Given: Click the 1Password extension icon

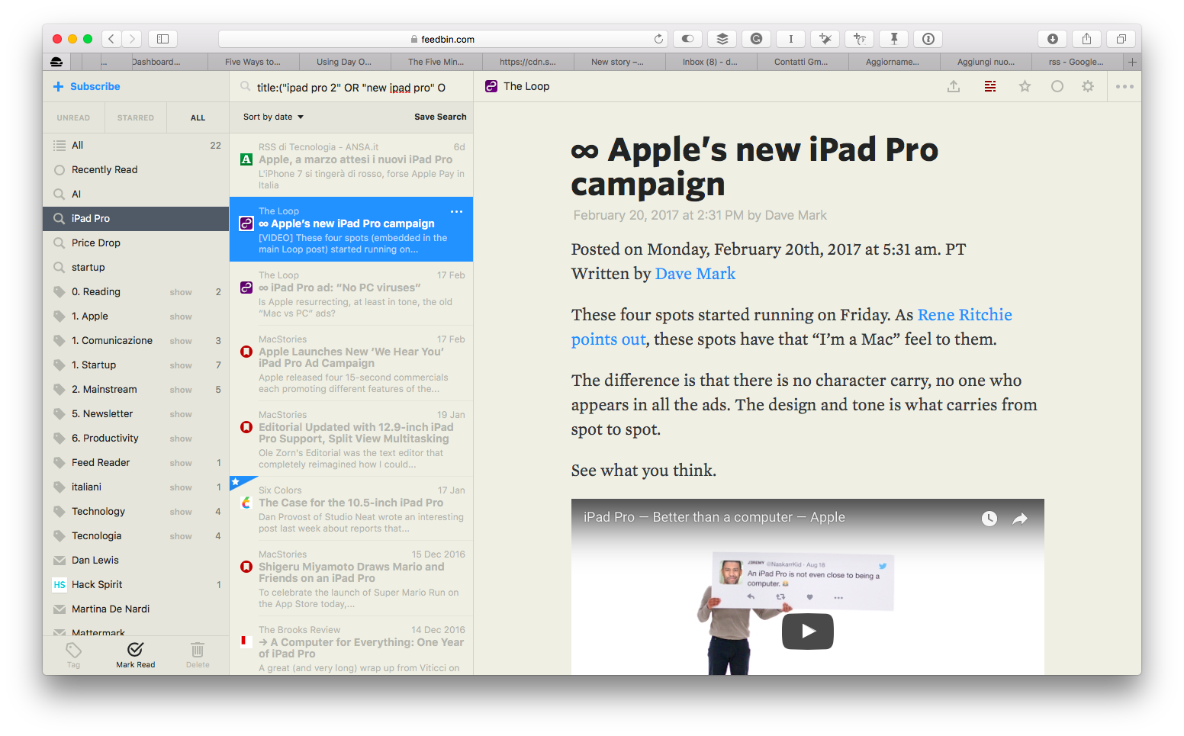Looking at the screenshot, I should pyautogui.click(x=928, y=39).
